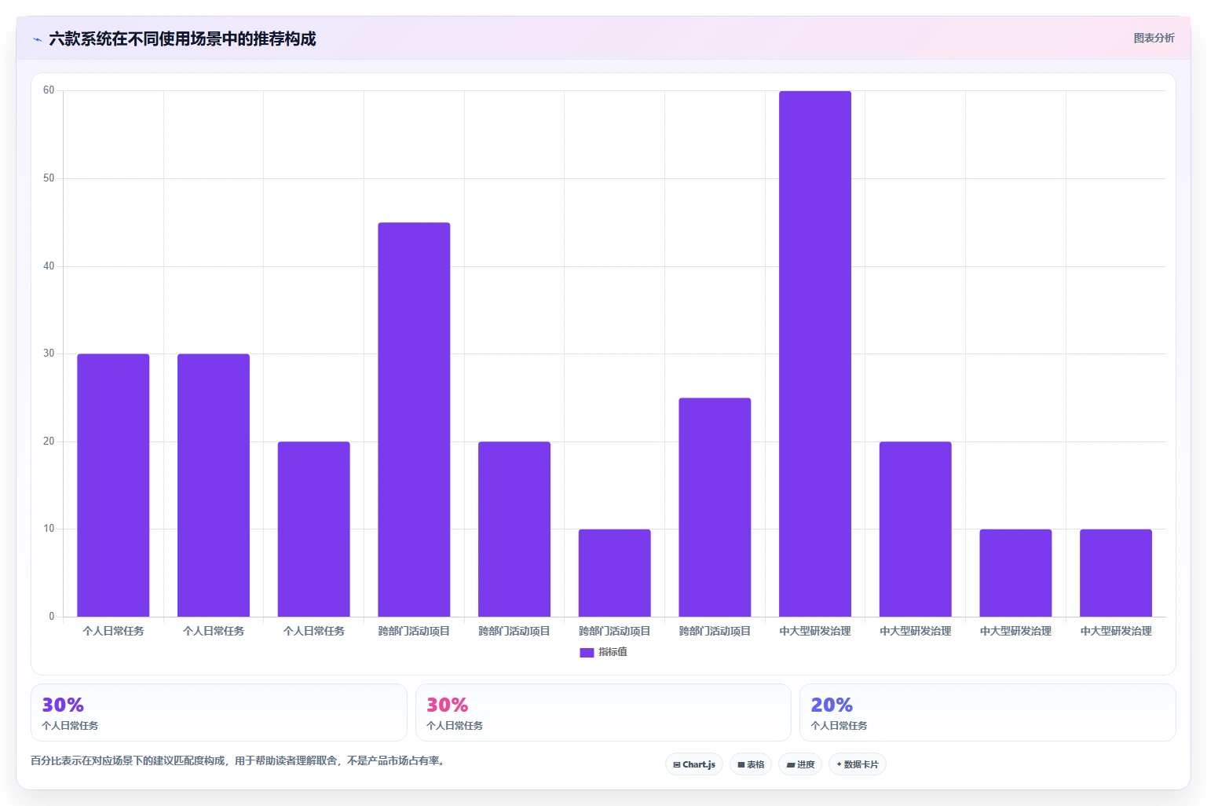Select the 进度 tag pill
Screen dimensions: 1207x806
pos(800,764)
